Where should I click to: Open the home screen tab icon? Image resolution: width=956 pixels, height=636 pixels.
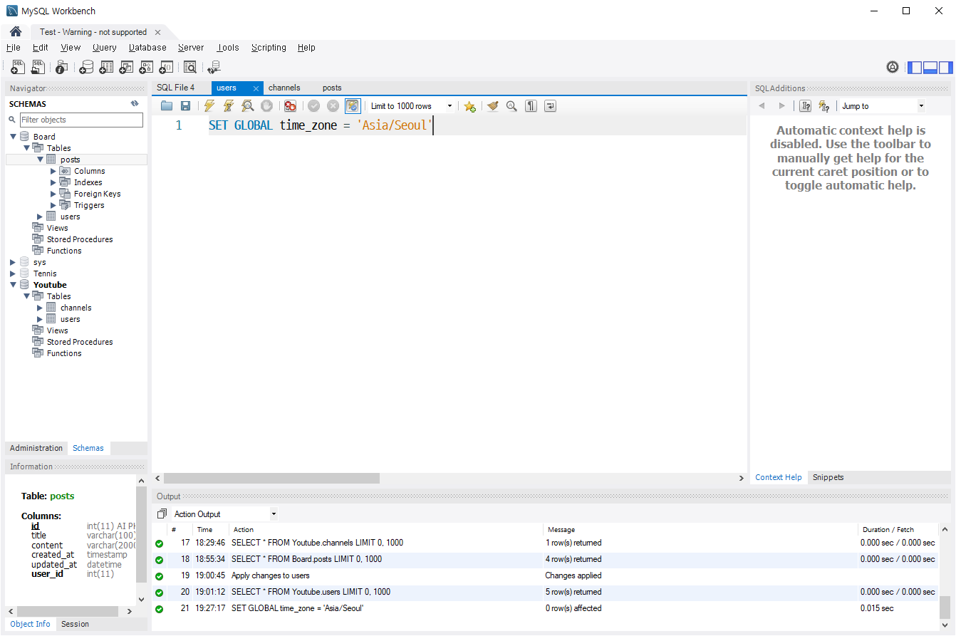(x=15, y=32)
